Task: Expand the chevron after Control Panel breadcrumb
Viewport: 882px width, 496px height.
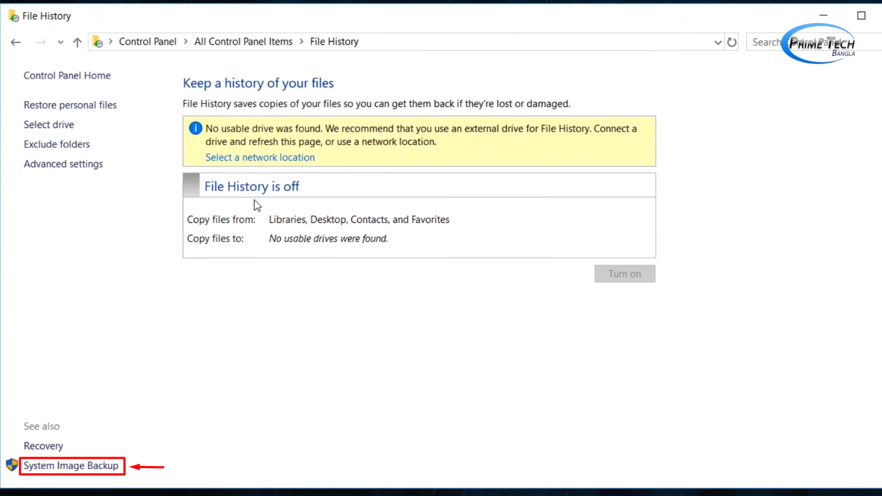Action: pos(185,42)
